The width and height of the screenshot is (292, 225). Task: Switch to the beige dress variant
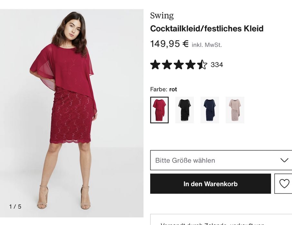point(235,110)
